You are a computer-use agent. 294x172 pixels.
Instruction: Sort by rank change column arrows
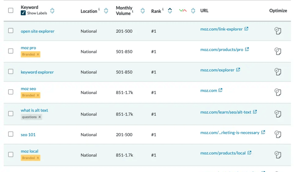point(193,11)
